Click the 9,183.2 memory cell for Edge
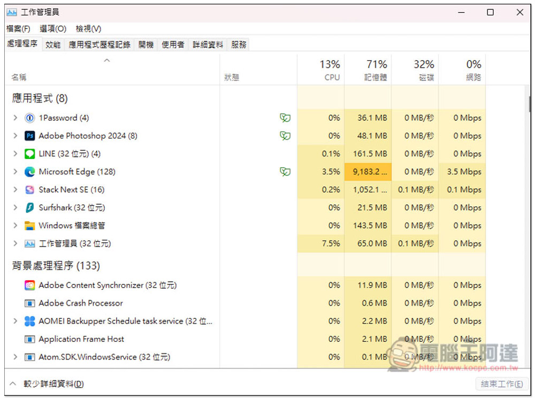 point(368,172)
